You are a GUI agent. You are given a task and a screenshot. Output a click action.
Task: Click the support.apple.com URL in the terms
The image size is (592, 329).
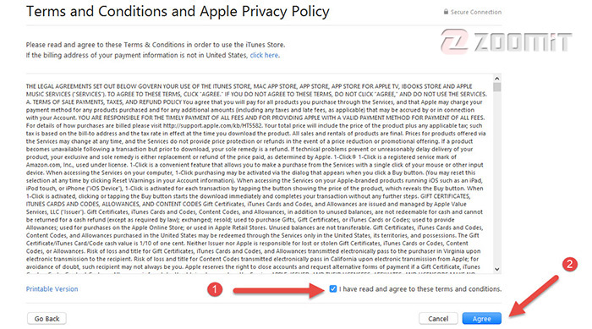pyautogui.click(x=212, y=126)
